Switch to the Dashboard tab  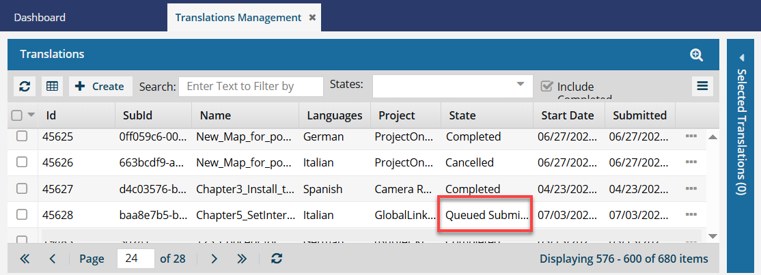tap(40, 18)
